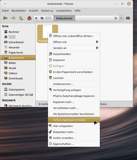Go back with the green back arrow

5,18
